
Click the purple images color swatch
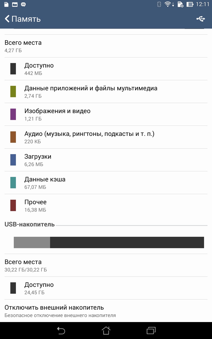(x=13, y=114)
